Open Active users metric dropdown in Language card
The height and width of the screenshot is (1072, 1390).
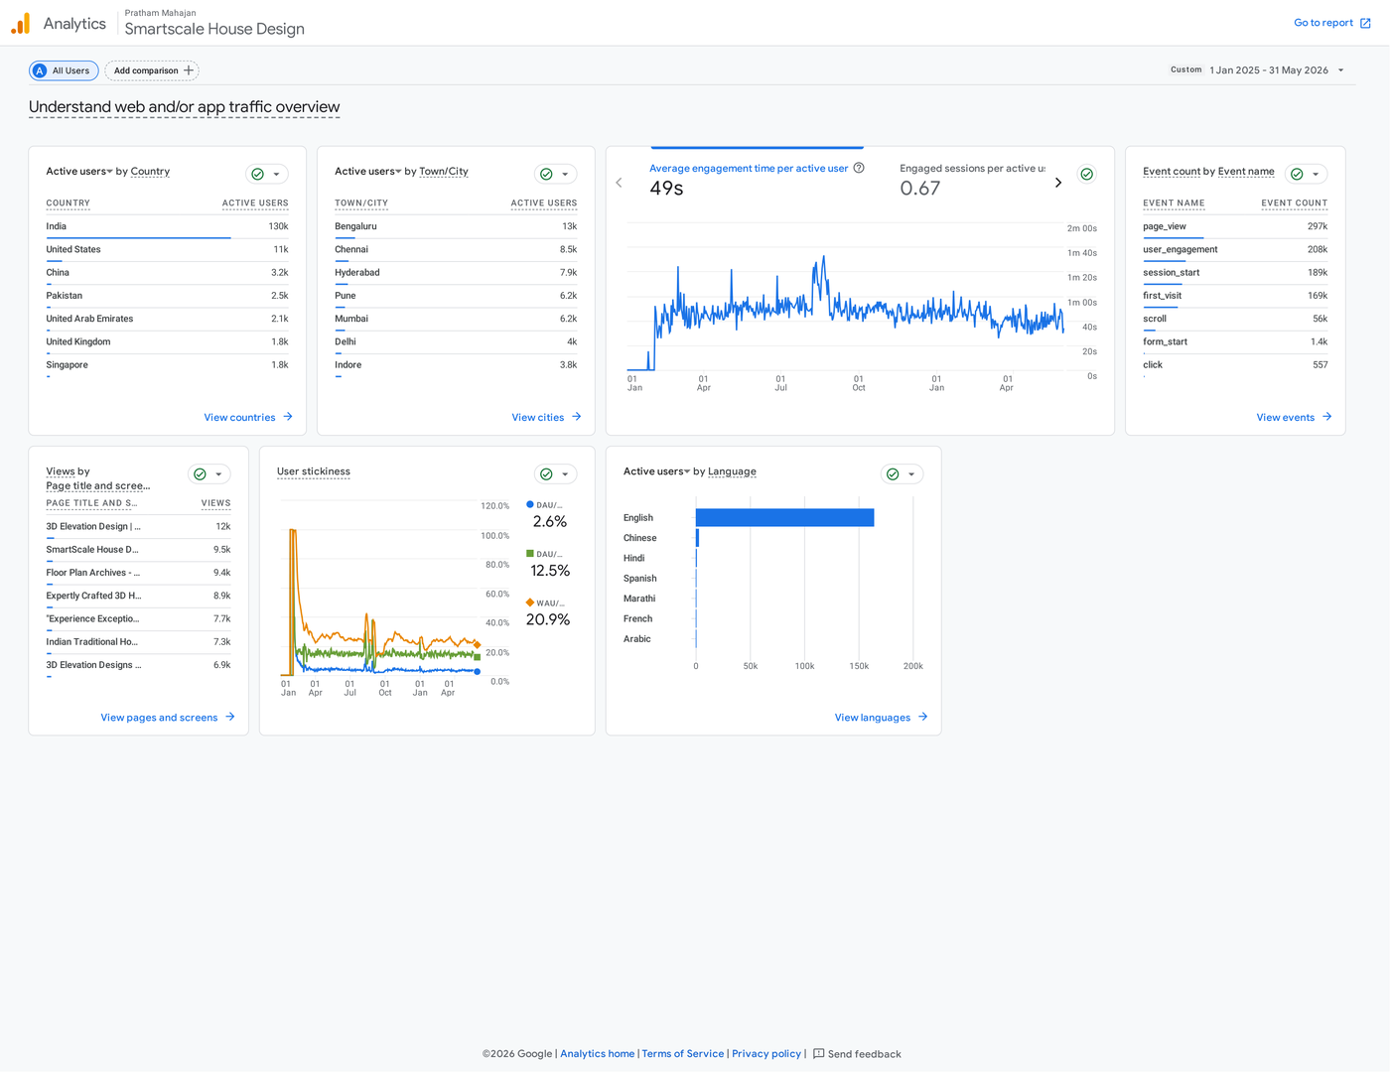[x=656, y=471]
